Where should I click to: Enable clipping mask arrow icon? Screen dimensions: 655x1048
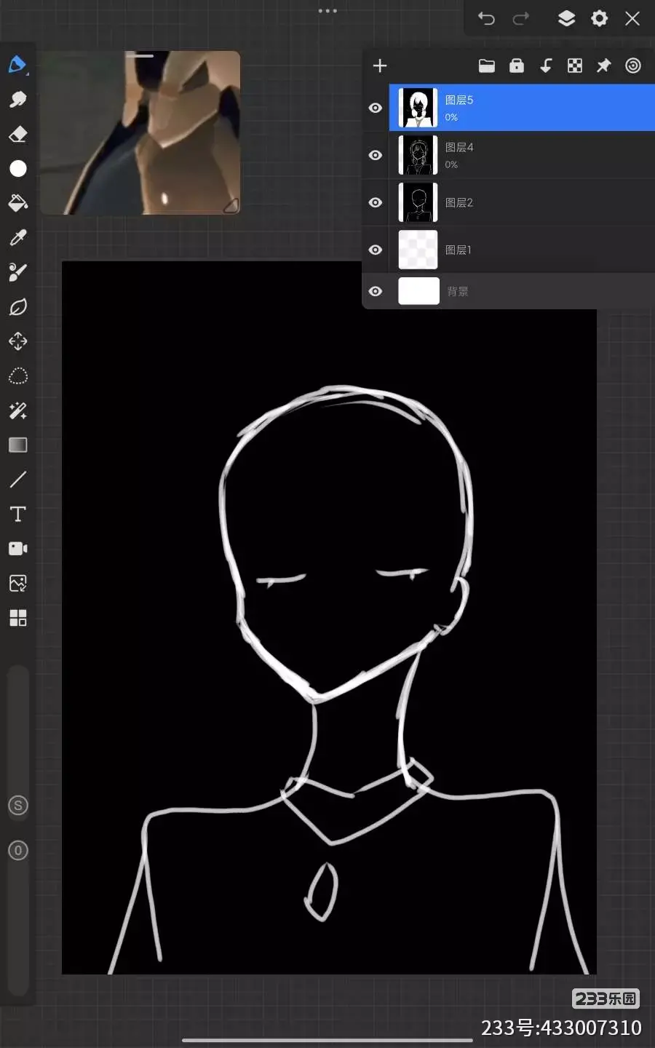click(546, 66)
